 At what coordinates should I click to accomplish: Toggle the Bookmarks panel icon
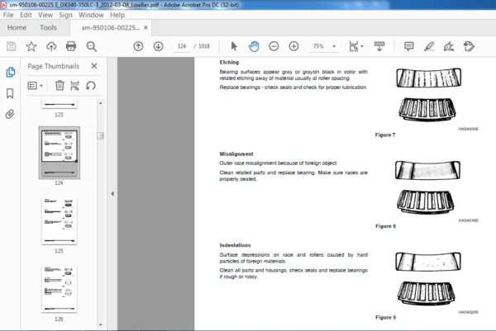(10, 93)
